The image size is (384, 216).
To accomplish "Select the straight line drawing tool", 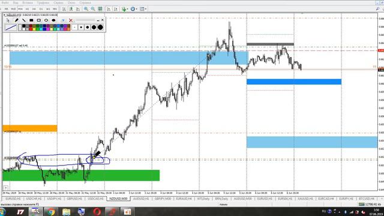I will pos(24,20).
